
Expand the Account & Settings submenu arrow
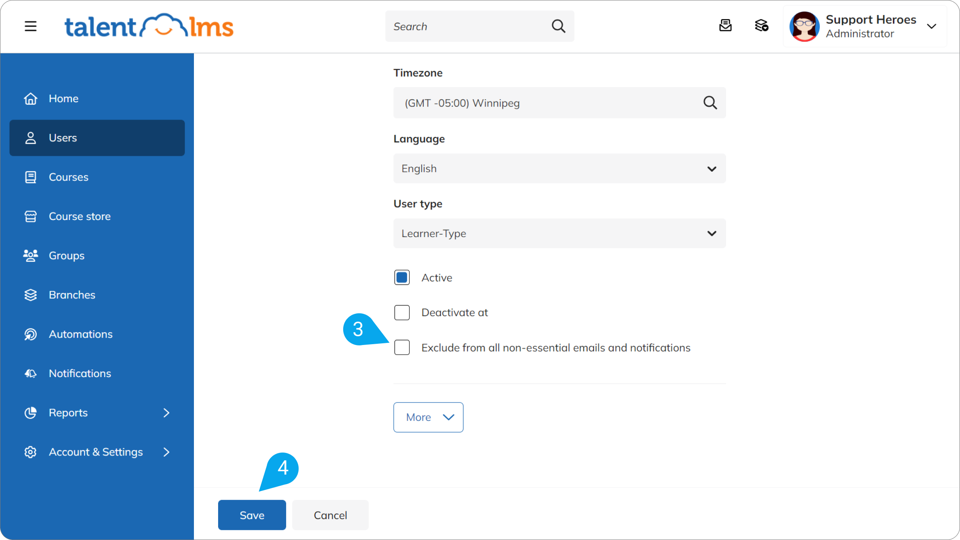point(166,452)
